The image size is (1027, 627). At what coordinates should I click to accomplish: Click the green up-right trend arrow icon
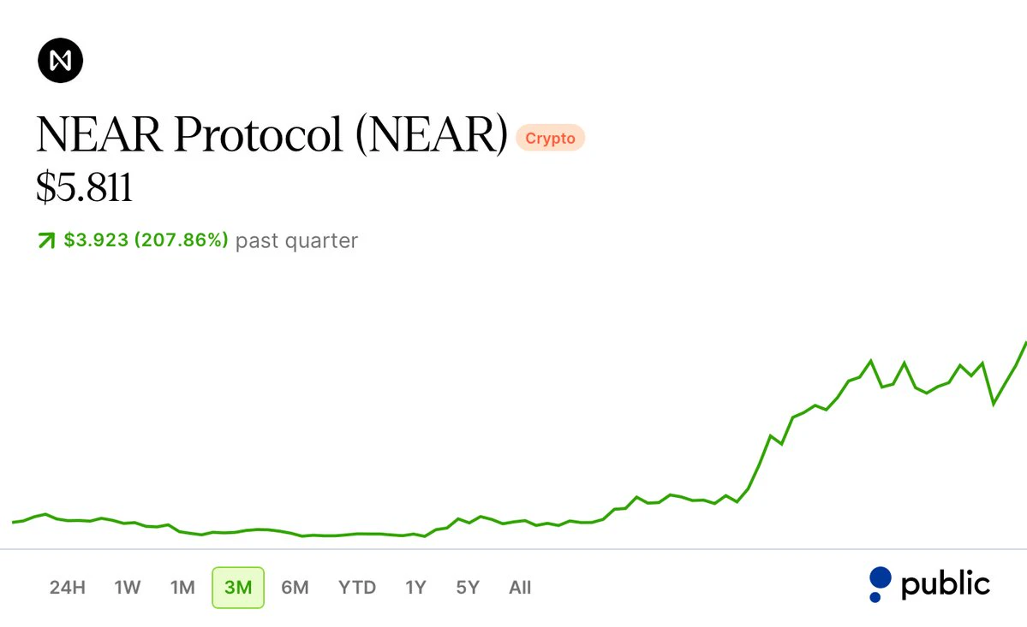point(46,240)
